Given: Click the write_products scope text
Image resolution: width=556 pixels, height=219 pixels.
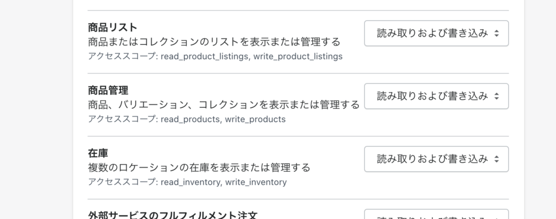Looking at the screenshot, I should (x=255, y=119).
